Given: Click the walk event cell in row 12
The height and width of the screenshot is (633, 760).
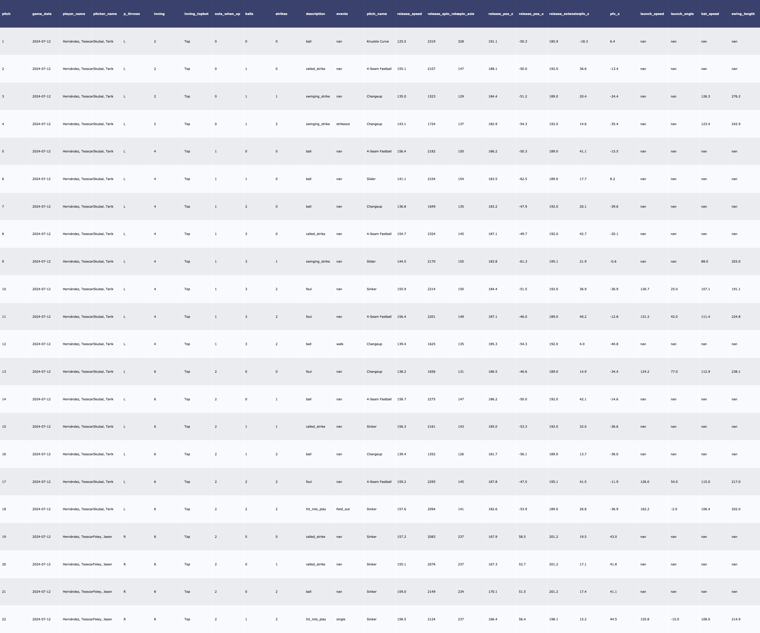Looking at the screenshot, I should pos(339,344).
